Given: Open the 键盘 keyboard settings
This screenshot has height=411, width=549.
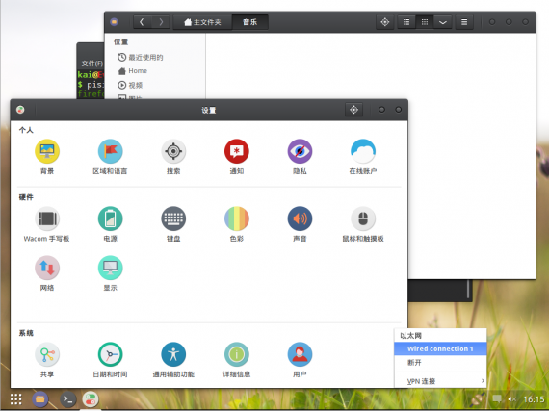Looking at the screenshot, I should [x=173, y=224].
